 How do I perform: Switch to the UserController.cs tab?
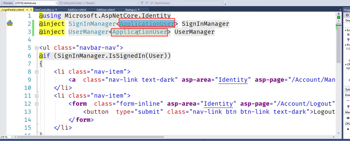[x=44, y=10]
